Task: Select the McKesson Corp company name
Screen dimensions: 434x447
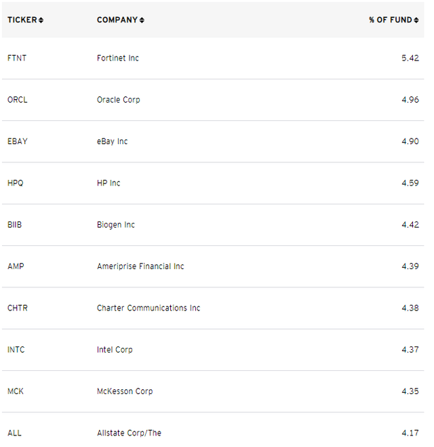Action: (x=125, y=391)
